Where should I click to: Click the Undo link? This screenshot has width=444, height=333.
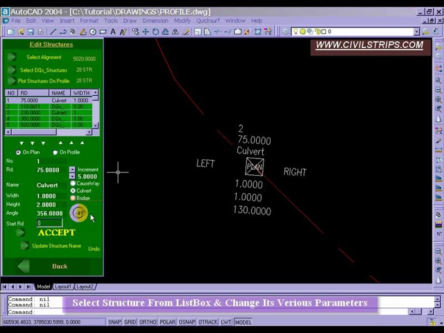pos(94,249)
